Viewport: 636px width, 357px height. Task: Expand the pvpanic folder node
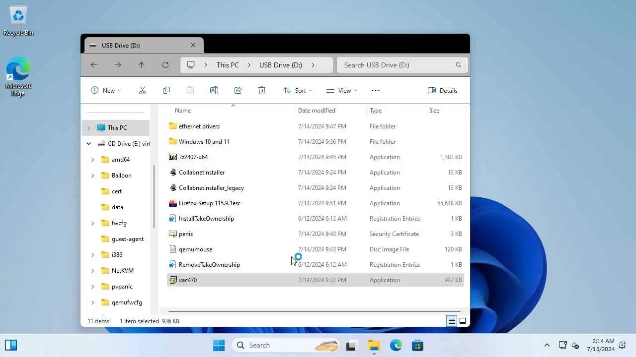tap(93, 287)
